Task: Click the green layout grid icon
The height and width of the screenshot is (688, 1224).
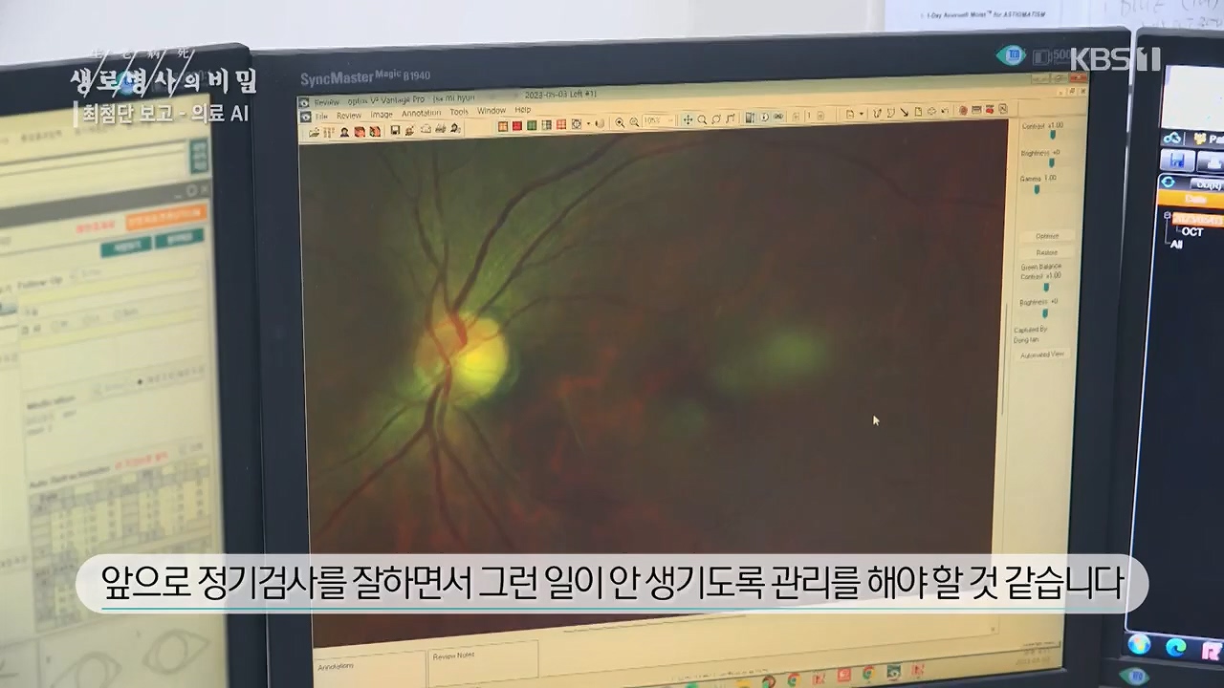Action: pyautogui.click(x=532, y=125)
